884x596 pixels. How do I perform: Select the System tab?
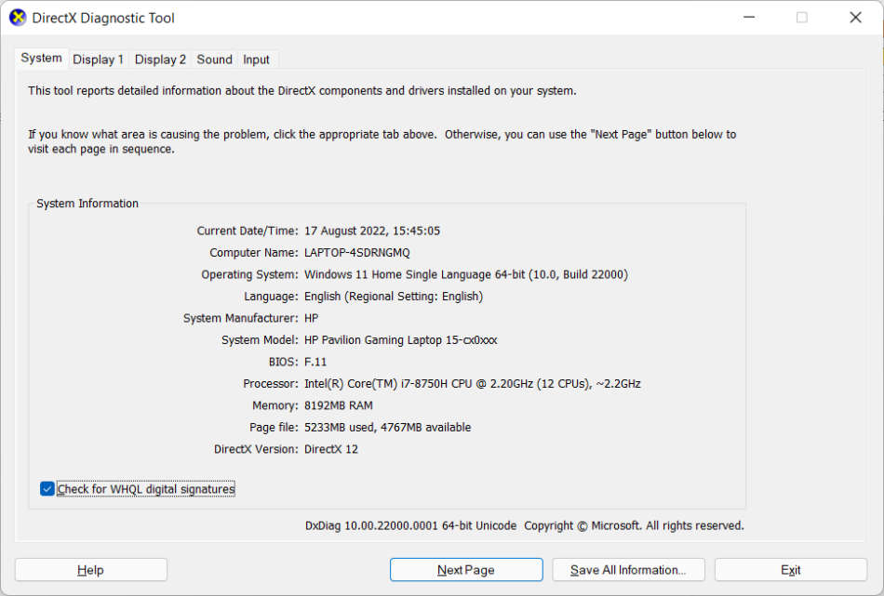tap(42, 58)
